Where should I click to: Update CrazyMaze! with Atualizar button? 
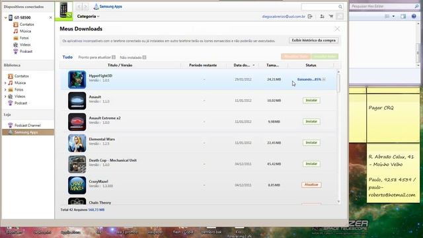click(x=311, y=185)
